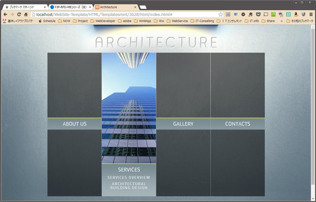Open the WebService bookmark folder
This screenshot has width=316, height=202.
(177, 21)
